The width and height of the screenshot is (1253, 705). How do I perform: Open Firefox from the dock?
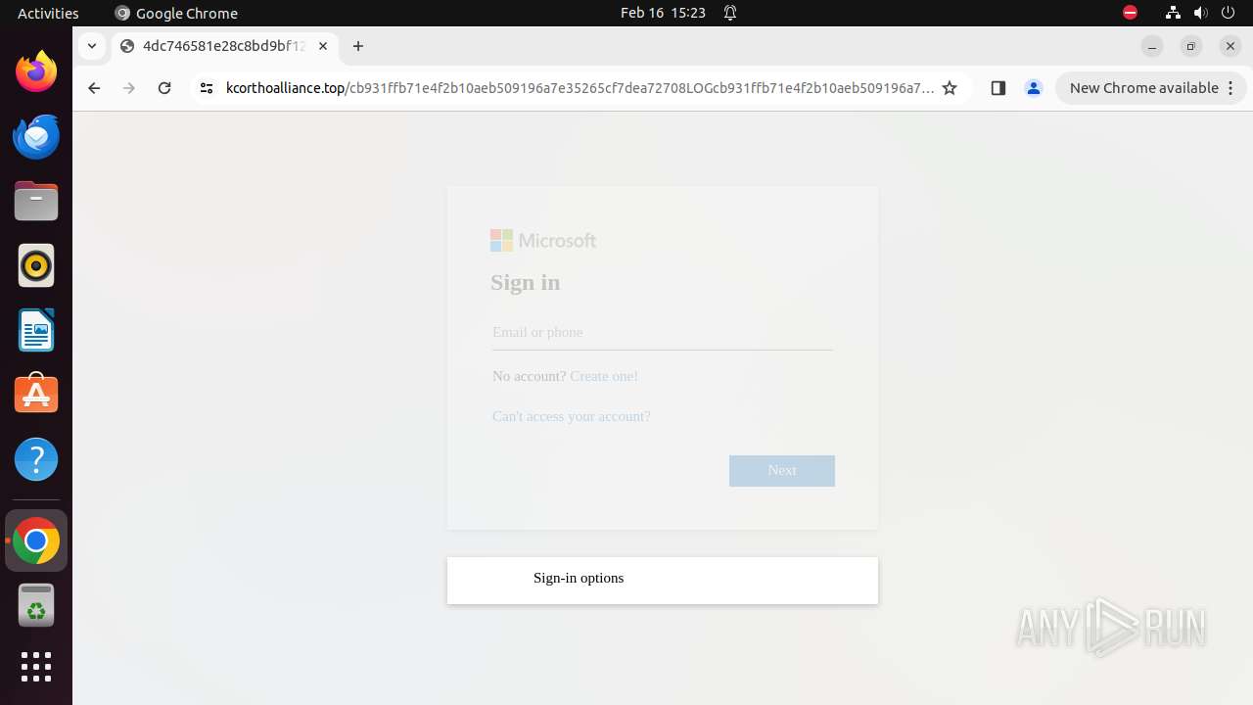pyautogui.click(x=36, y=71)
